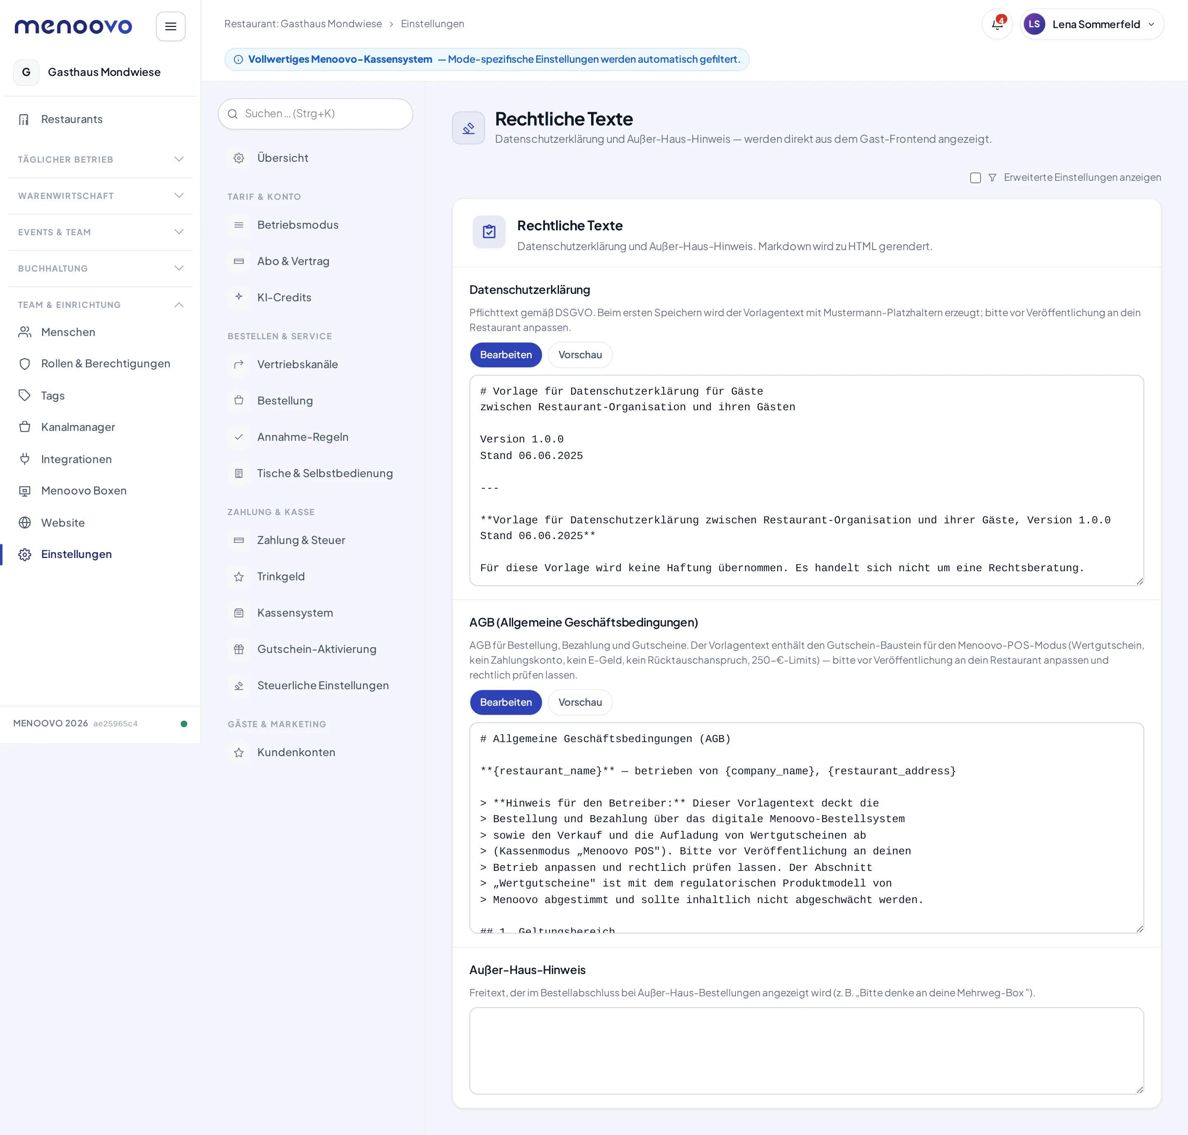Expand the Buchhaltung section
Screen dimensions: 1188x1135
[100, 269]
